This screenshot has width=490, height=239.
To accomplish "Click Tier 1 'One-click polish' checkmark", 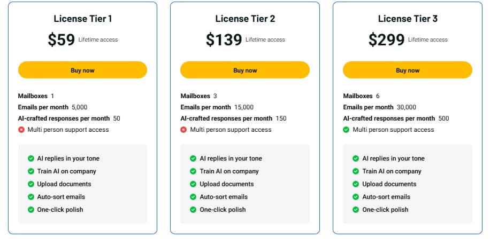I will click(x=30, y=210).
